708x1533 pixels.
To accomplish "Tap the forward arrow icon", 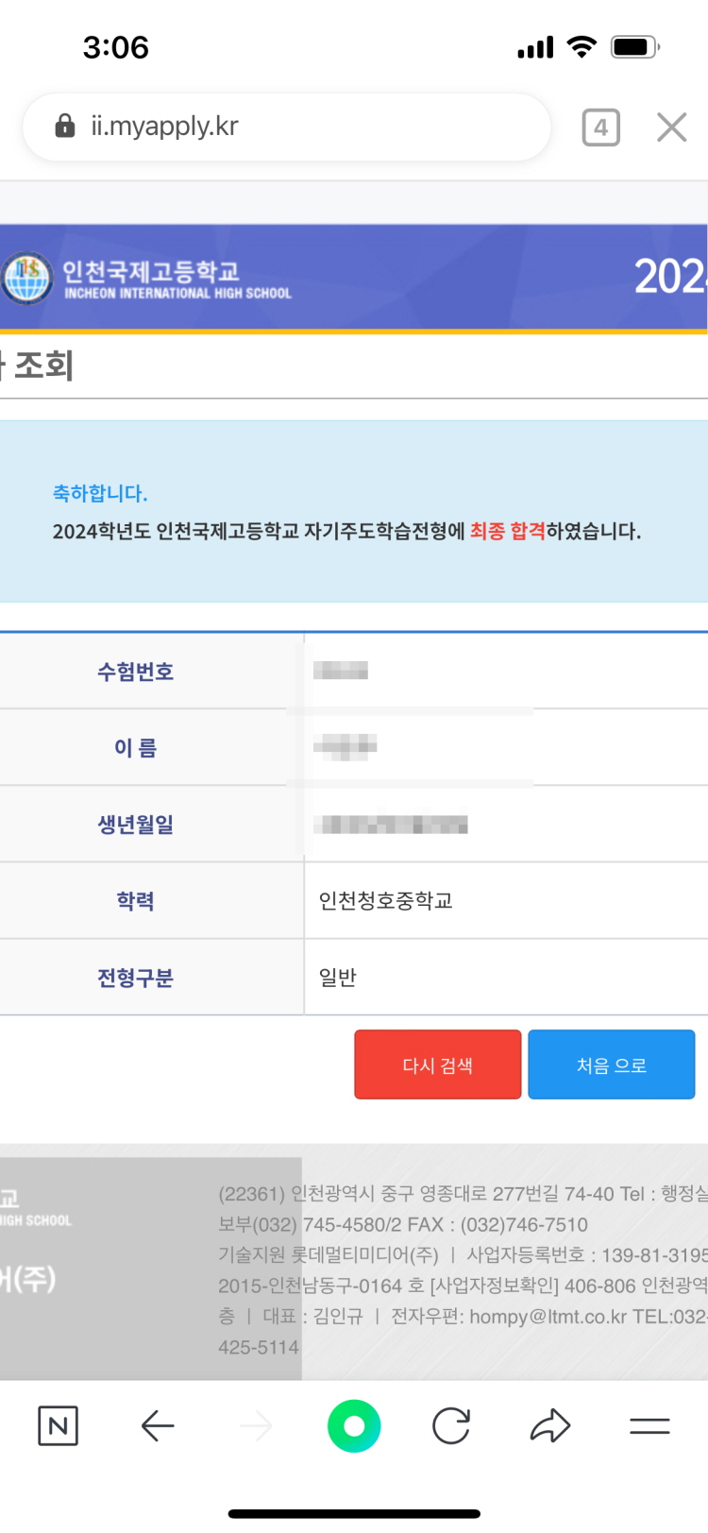I will coord(256,1425).
